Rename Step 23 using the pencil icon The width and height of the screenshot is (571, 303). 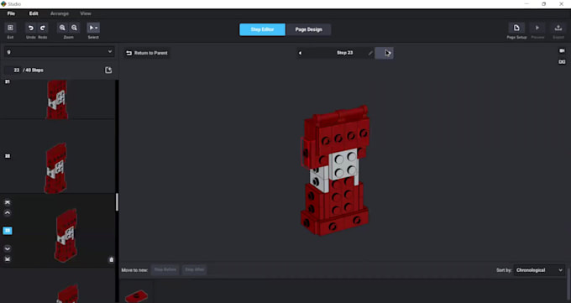370,53
